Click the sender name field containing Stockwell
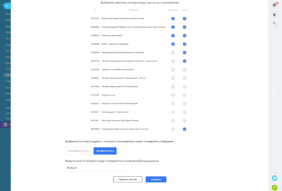The height and width of the screenshot is (191, 282). (x=99, y=168)
